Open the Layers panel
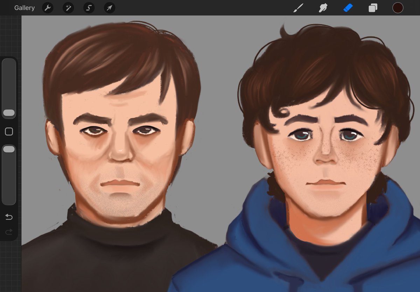 pos(373,8)
